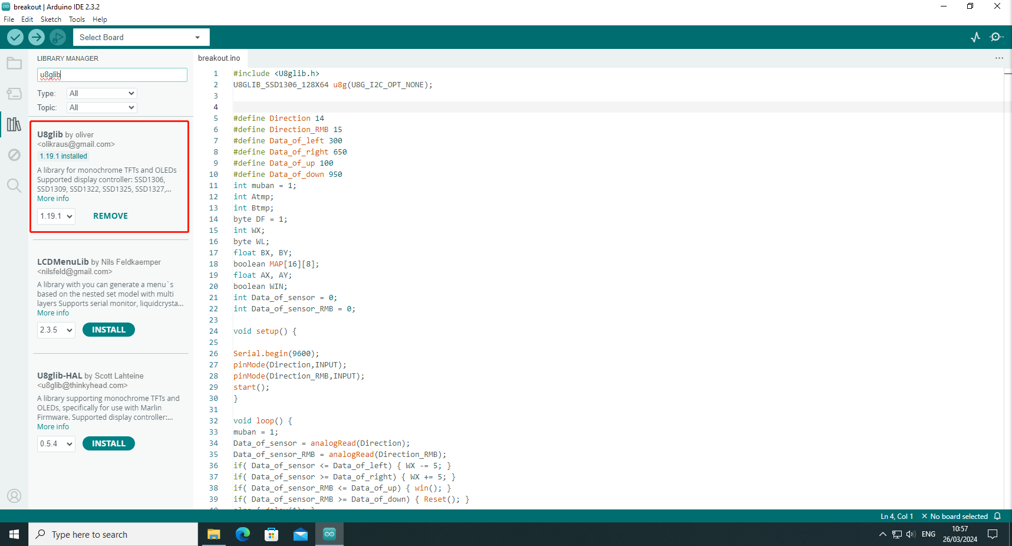Expand the Select Board dropdown
Screen dimensions: 1012x546
point(141,37)
